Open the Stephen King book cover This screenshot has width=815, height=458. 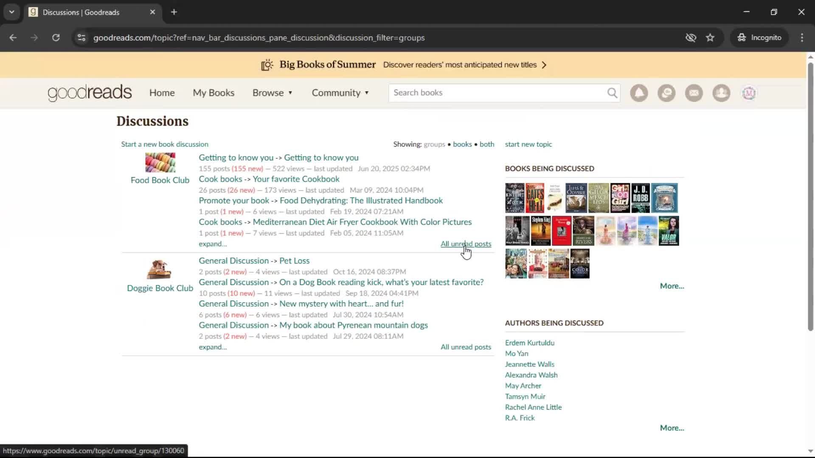(541, 231)
